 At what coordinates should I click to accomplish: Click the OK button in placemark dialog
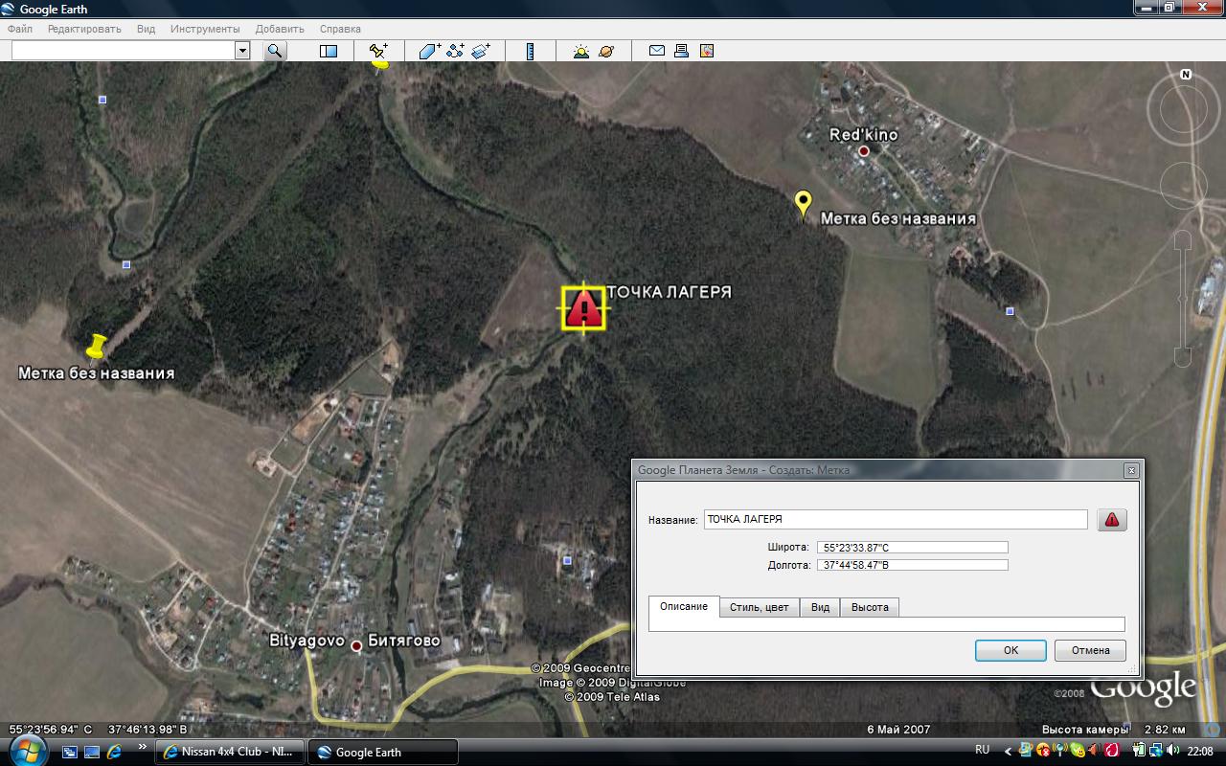pyautogui.click(x=1010, y=650)
